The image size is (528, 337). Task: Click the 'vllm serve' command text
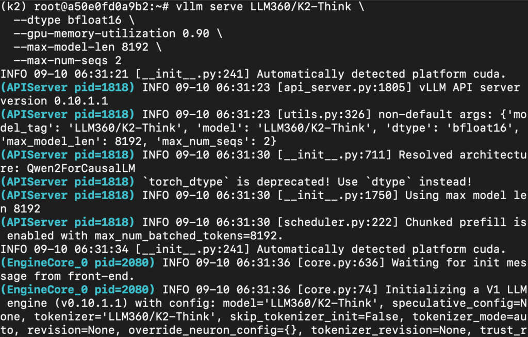pos(209,6)
